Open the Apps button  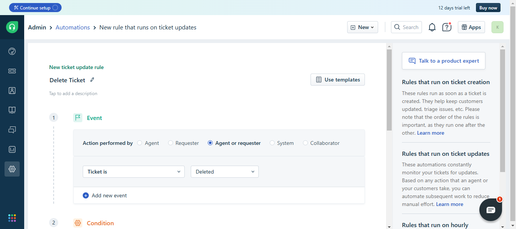[471, 27]
